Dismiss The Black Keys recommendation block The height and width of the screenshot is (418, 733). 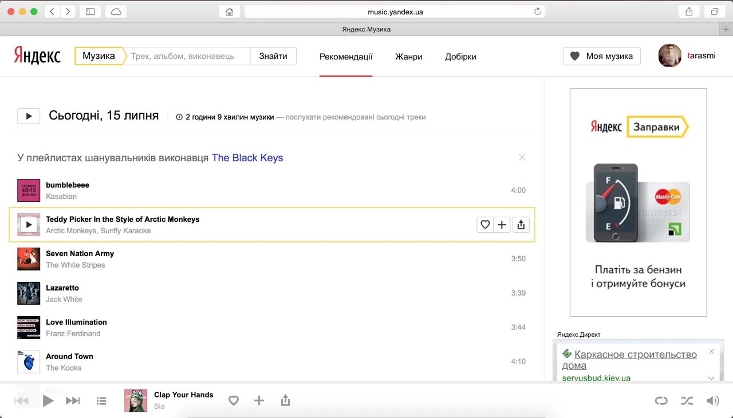point(522,157)
